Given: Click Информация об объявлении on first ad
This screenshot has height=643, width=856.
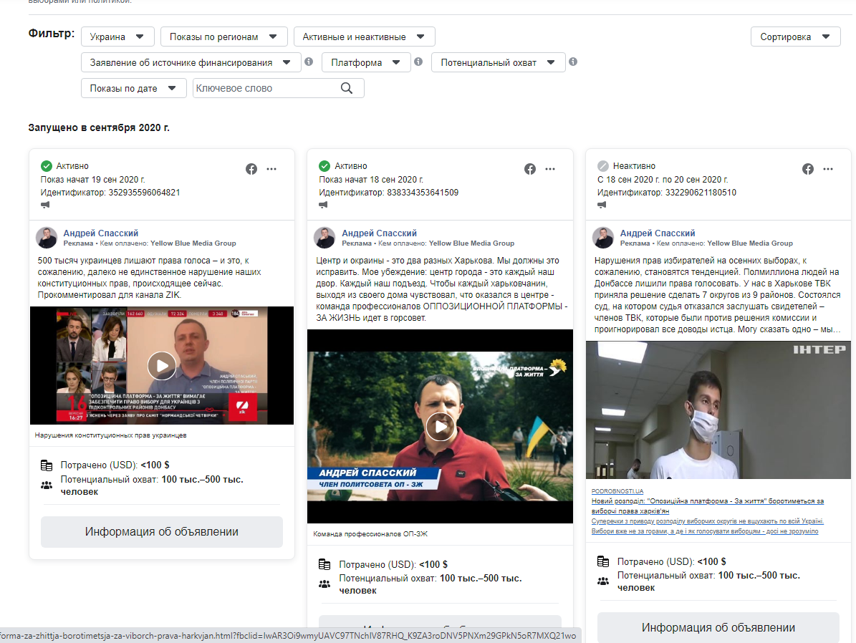Looking at the screenshot, I should click(162, 532).
